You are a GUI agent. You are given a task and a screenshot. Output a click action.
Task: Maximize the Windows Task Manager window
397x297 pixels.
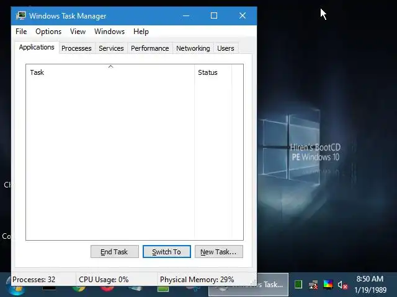[x=214, y=15]
